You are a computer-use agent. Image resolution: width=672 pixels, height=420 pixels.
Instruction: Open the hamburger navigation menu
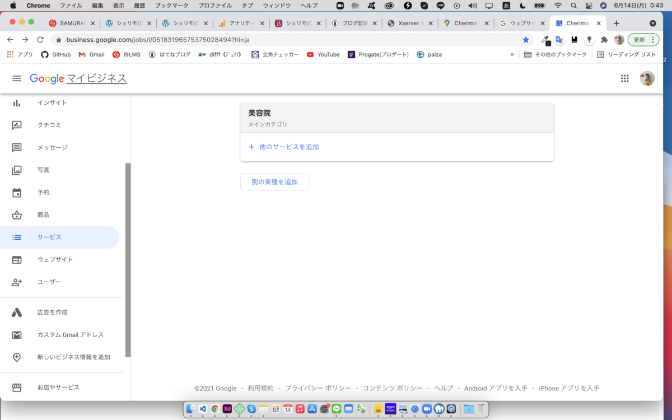coord(16,78)
